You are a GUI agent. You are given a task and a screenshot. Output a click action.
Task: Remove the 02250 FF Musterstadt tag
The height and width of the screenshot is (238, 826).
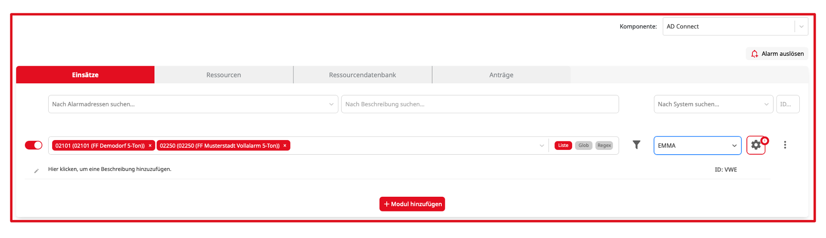[x=285, y=146]
